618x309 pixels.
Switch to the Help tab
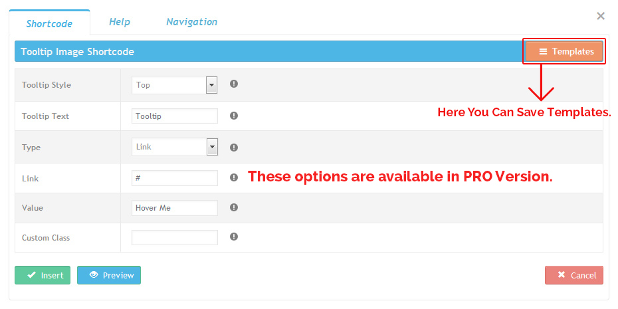[120, 22]
